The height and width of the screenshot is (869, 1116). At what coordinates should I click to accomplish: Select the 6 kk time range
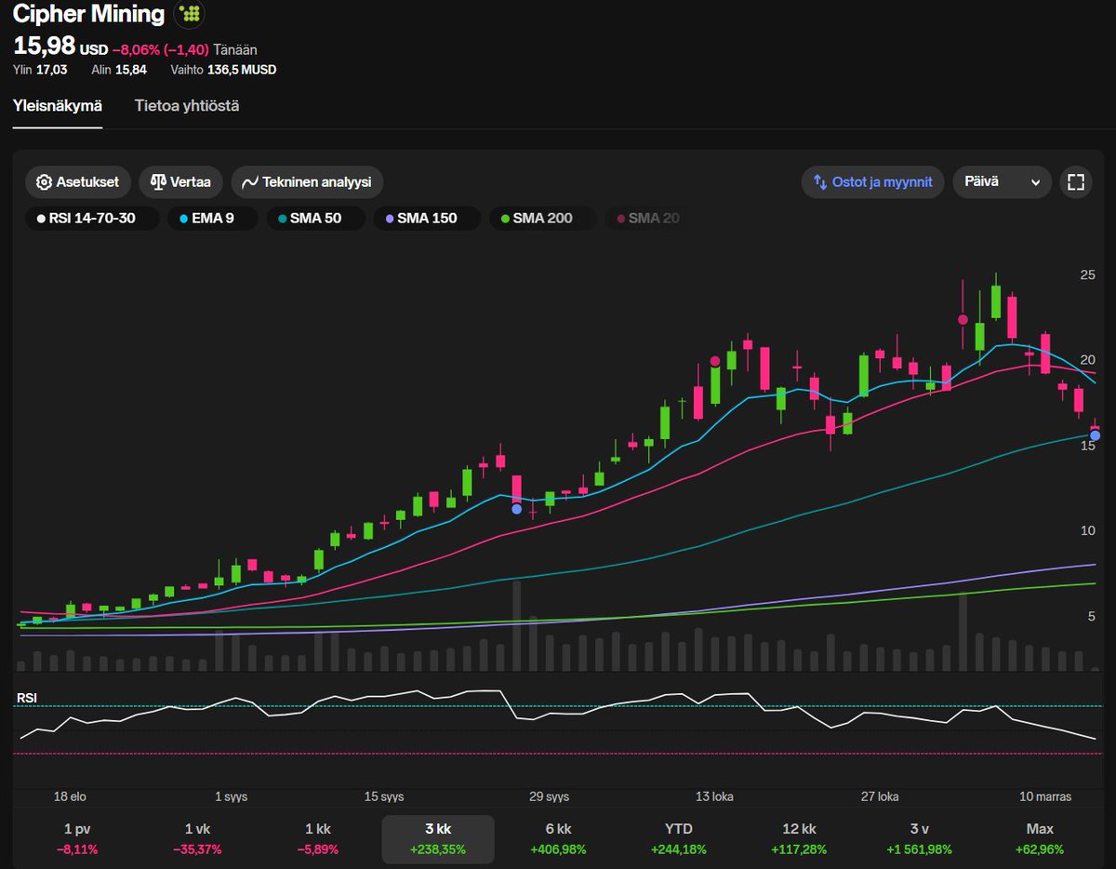(558, 838)
